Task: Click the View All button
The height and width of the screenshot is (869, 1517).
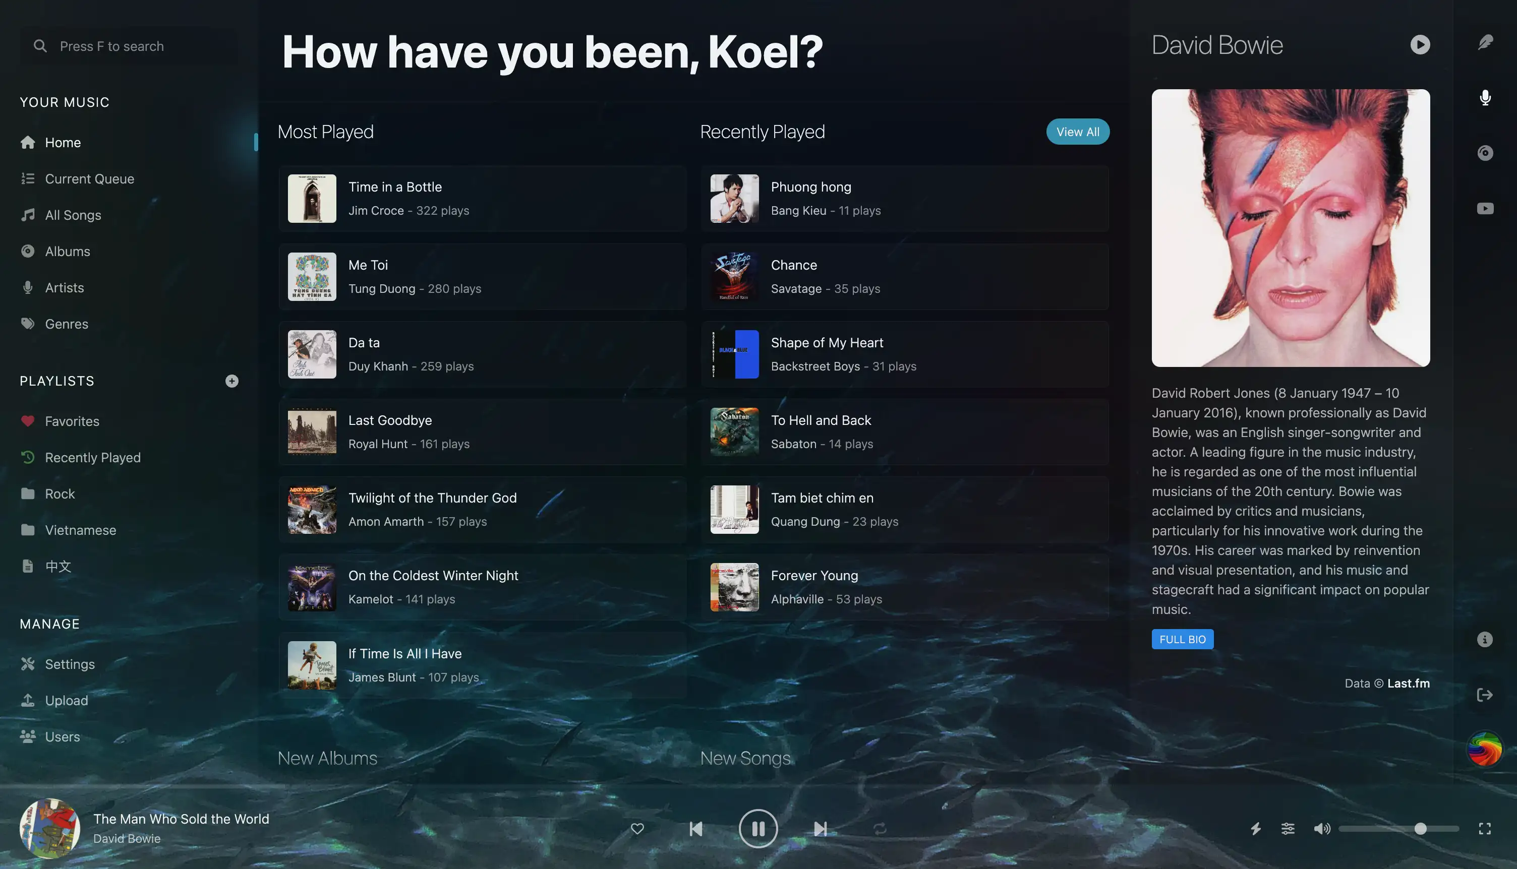Action: coord(1077,132)
